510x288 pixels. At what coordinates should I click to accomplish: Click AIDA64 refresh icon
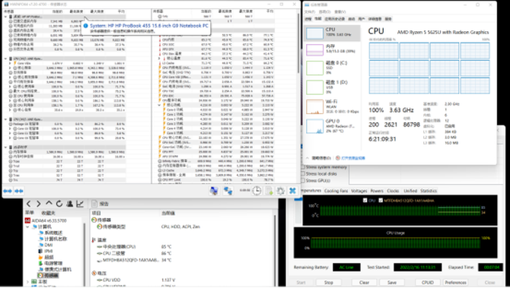59,204
